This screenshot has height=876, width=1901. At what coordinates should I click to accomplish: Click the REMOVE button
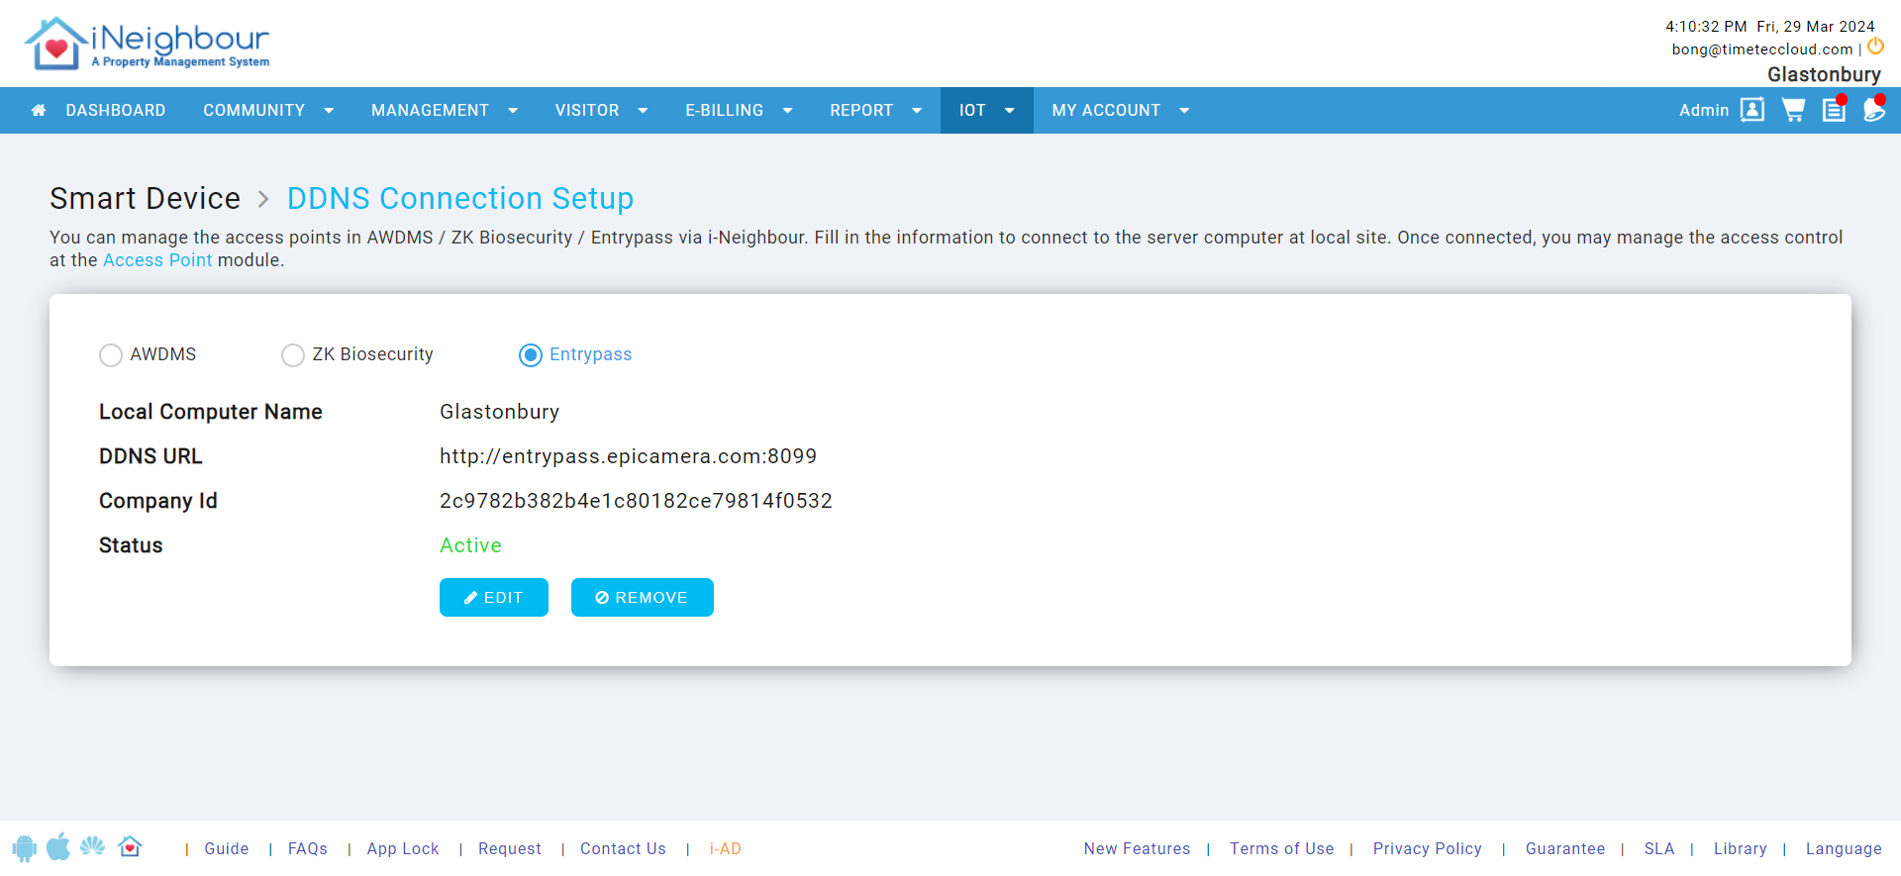(x=643, y=598)
